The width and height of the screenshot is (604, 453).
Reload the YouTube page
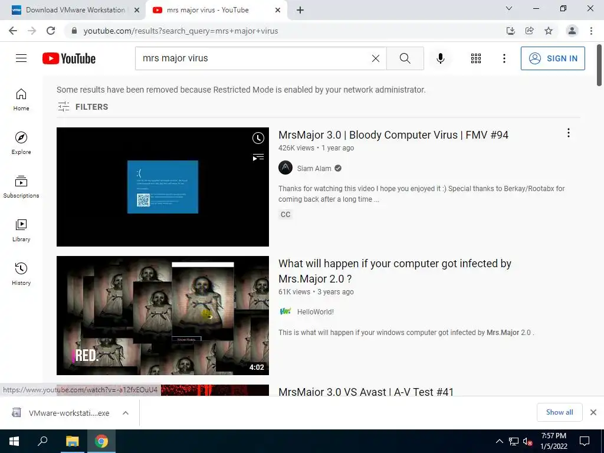tap(51, 31)
